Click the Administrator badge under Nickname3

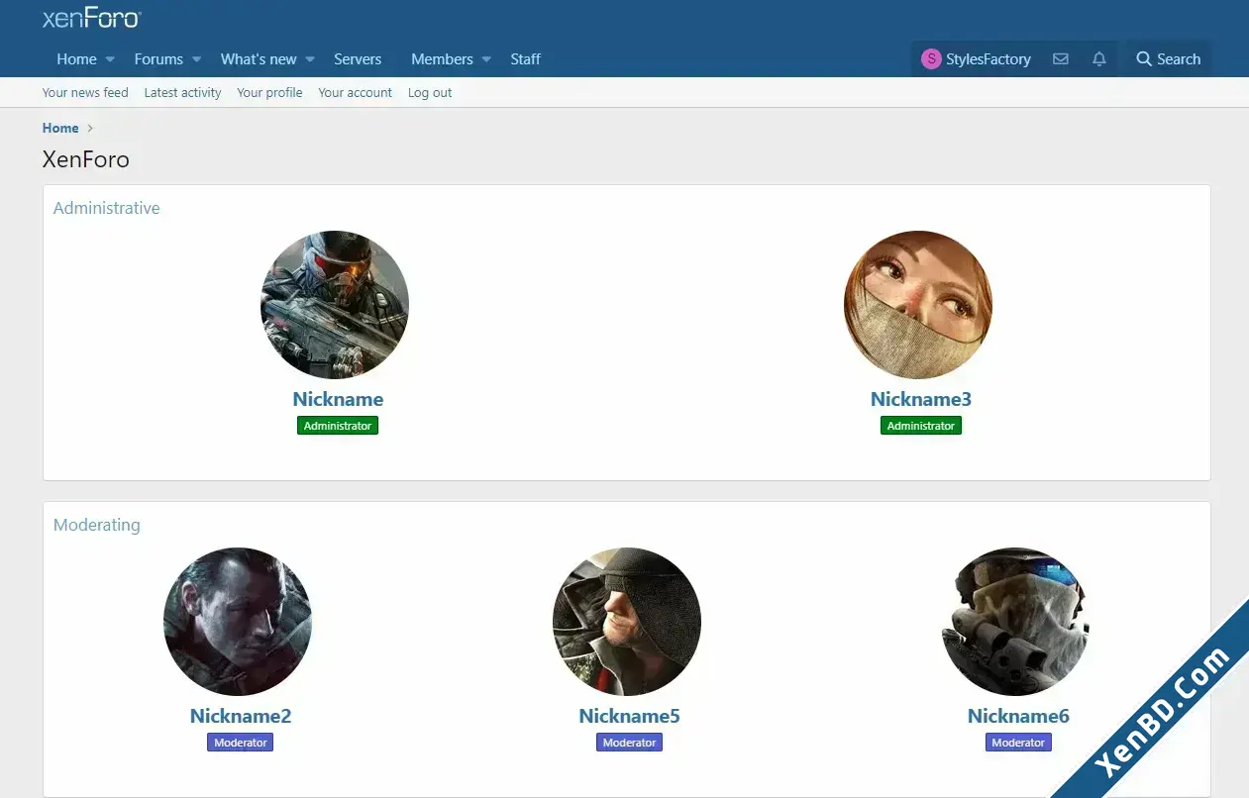point(921,426)
